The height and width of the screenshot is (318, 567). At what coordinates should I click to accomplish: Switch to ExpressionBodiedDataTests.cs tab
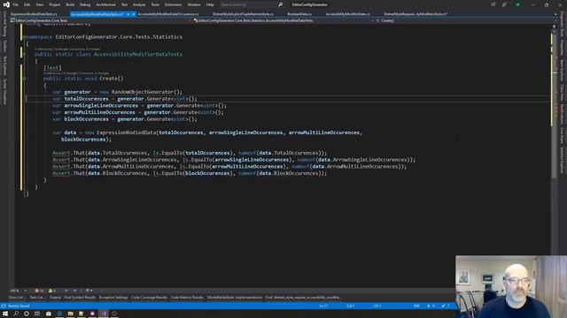click(34, 14)
